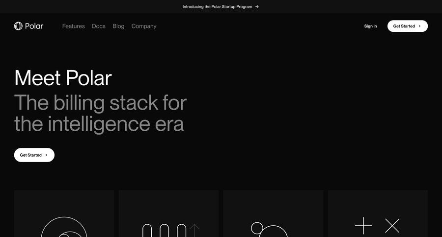Go to the Docs navigation link
Viewport: 442px width, 237px height.
click(99, 26)
